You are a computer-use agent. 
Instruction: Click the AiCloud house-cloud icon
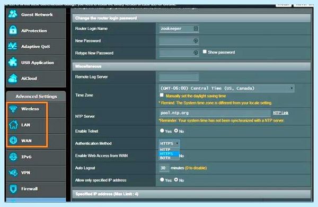coord(13,79)
